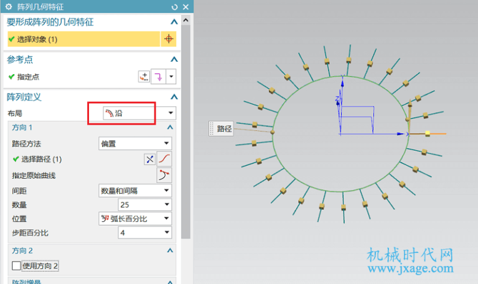The width and height of the screenshot is (478, 284).
Task: Open the point type dropdown arrow beside 指定点
Action: (x=171, y=77)
